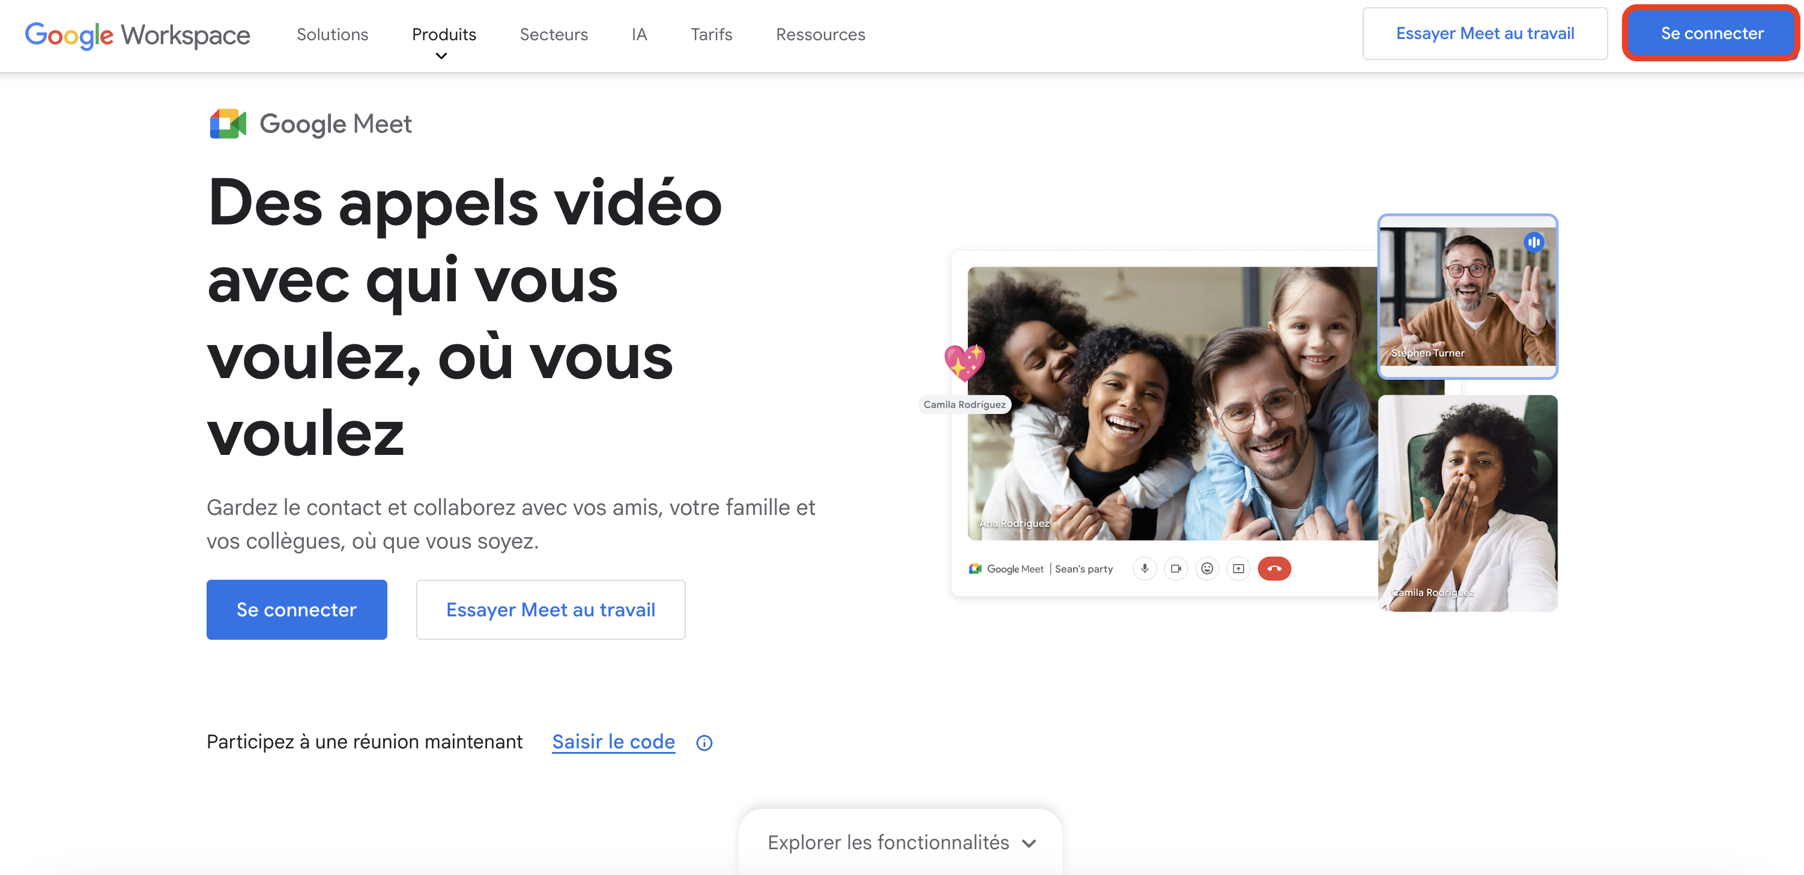Click the present screen icon in the Meet preview
This screenshot has width=1804, height=875.
pyautogui.click(x=1238, y=568)
